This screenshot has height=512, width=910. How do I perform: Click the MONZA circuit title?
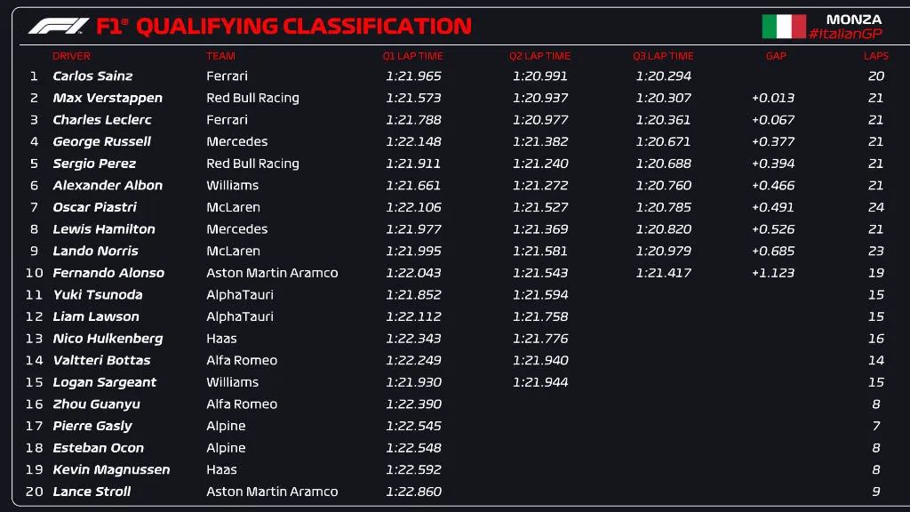(x=853, y=19)
